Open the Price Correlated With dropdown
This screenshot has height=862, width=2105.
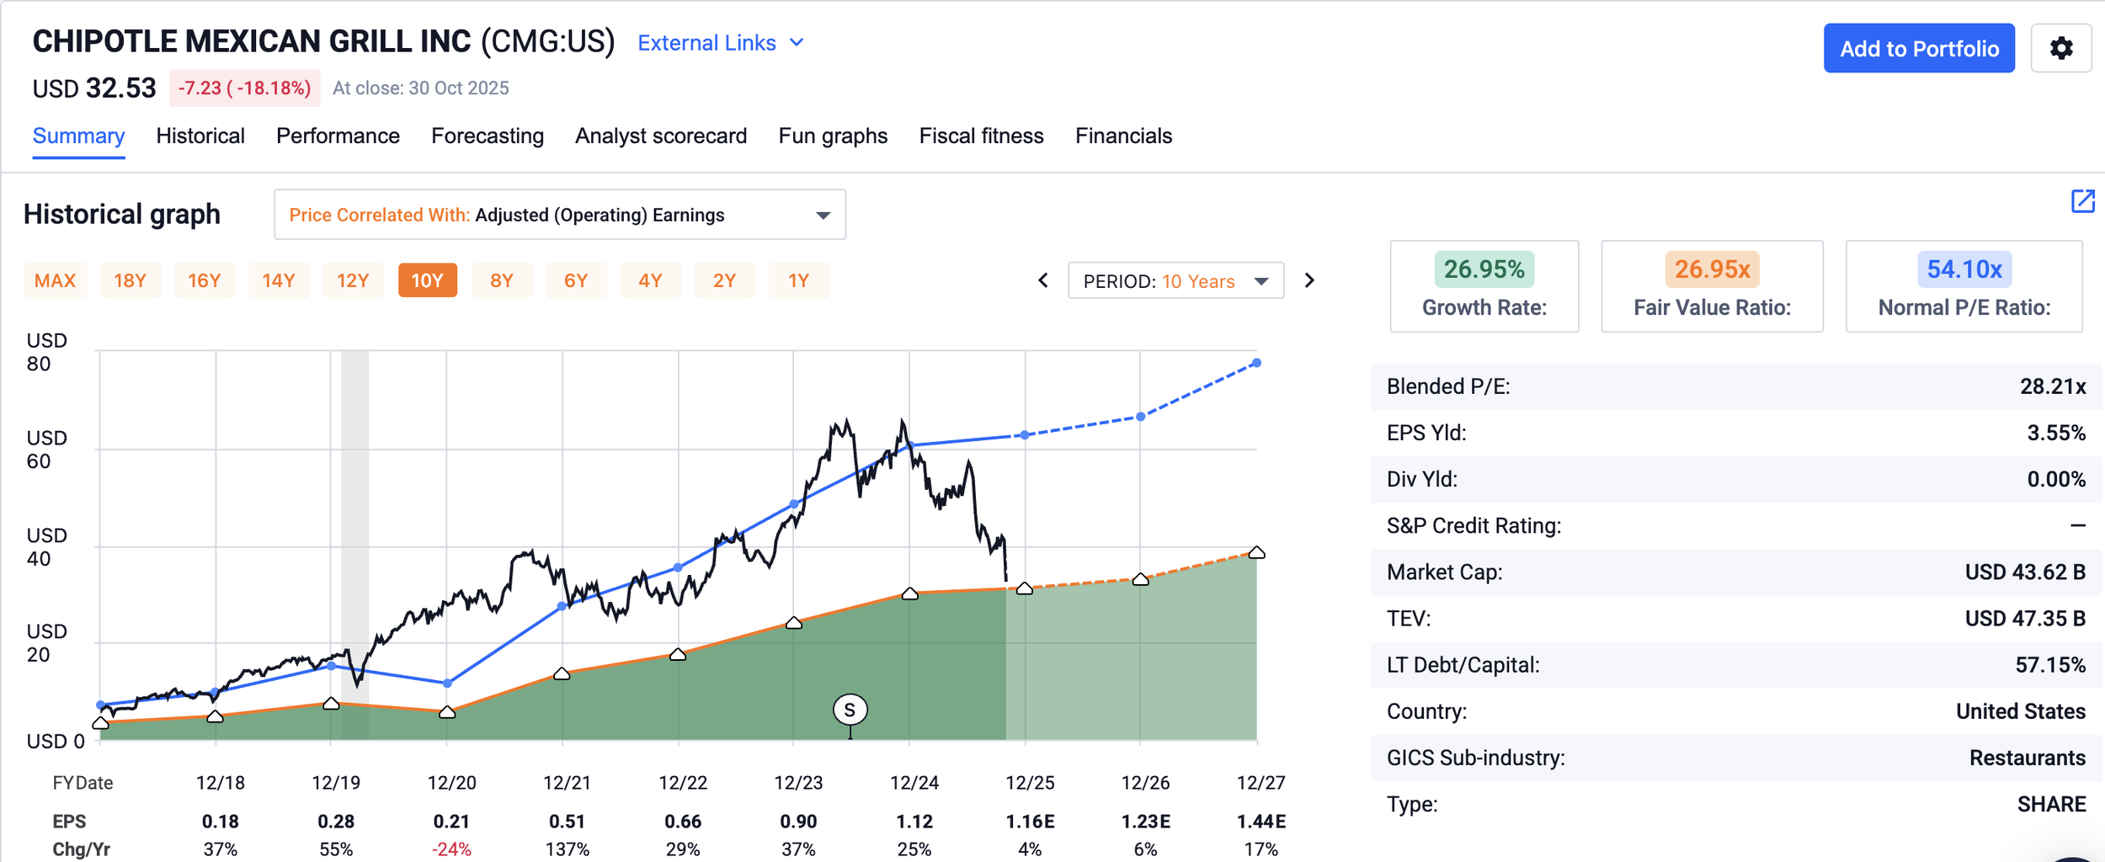(560, 215)
